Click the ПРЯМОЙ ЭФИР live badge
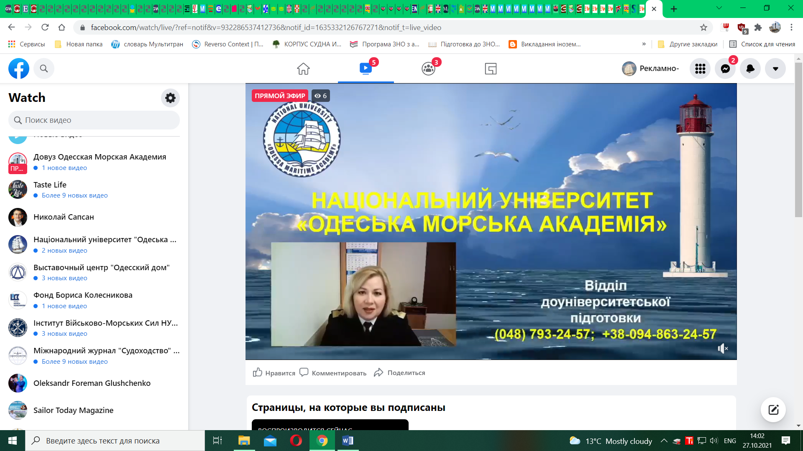This screenshot has height=451, width=803. click(280, 96)
